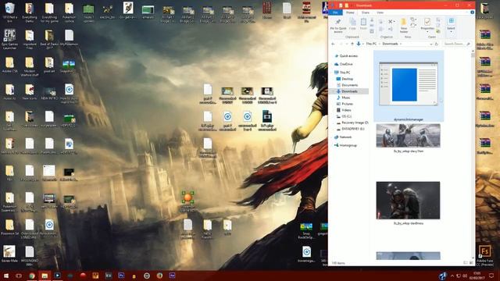Open the File menu tab

click(x=335, y=12)
